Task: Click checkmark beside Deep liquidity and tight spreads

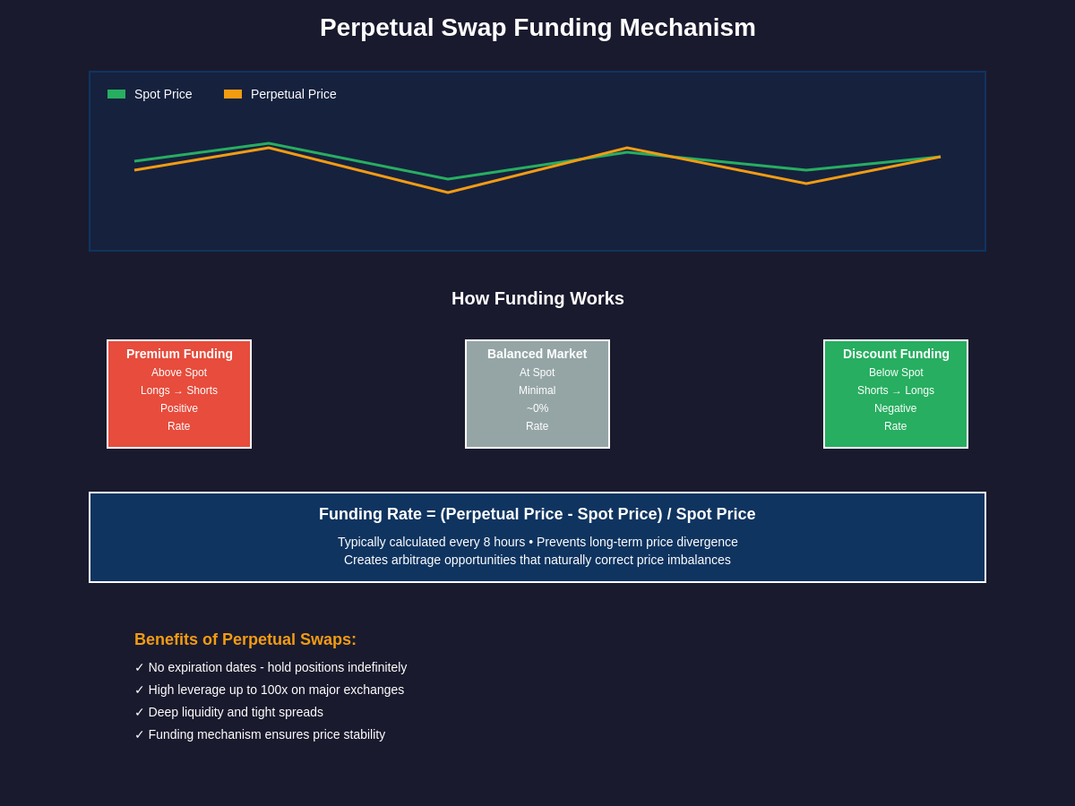Action: point(140,712)
